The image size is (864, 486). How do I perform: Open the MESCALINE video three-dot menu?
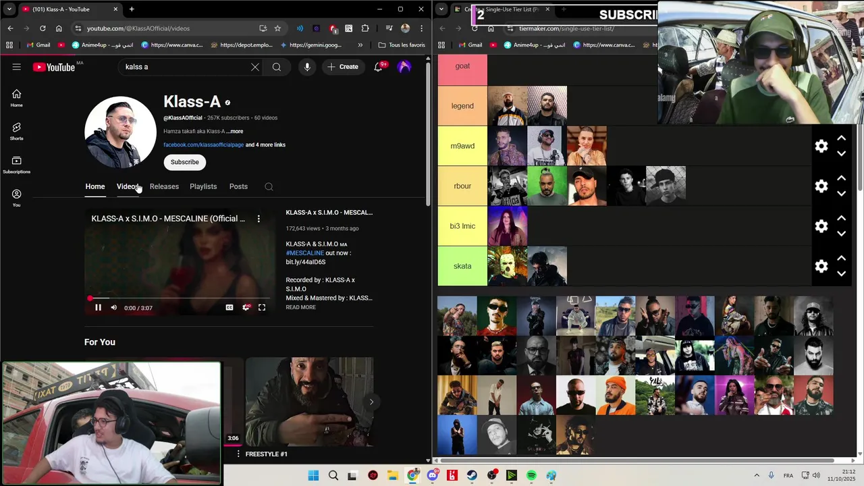[x=259, y=219]
